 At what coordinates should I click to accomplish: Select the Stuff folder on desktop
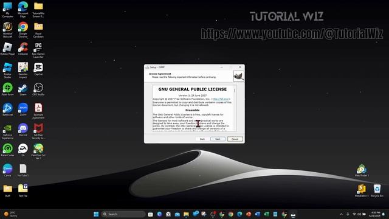(8, 190)
